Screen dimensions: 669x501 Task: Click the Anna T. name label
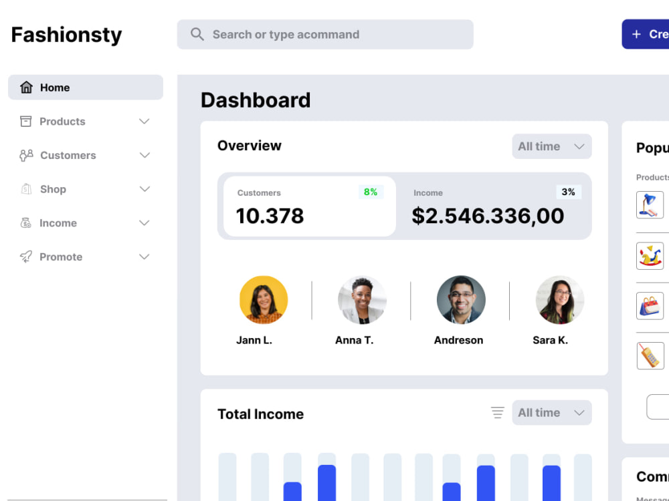click(x=354, y=340)
